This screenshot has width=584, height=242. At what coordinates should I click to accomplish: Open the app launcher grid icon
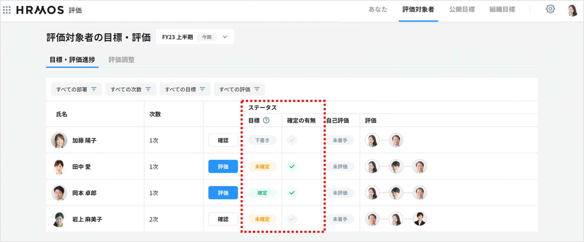click(x=7, y=10)
